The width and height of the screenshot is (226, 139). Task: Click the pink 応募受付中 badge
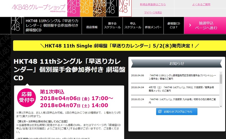[26, 98]
